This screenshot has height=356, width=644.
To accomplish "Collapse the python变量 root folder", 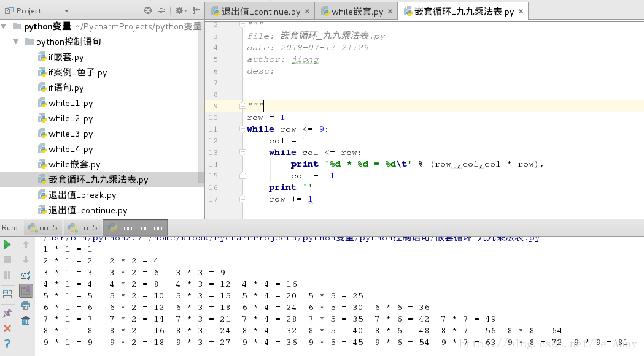I will tap(4, 27).
